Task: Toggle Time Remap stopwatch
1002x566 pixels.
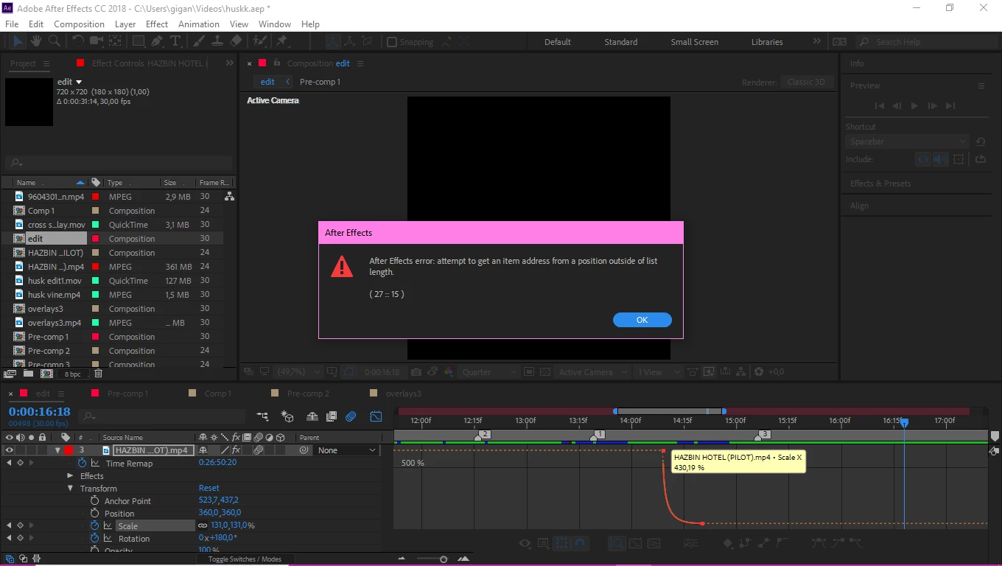Action: (82, 463)
